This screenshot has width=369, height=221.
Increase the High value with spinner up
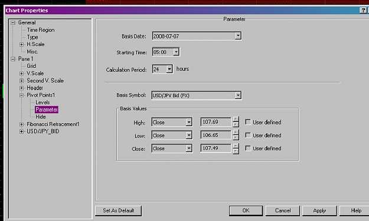[236, 119]
